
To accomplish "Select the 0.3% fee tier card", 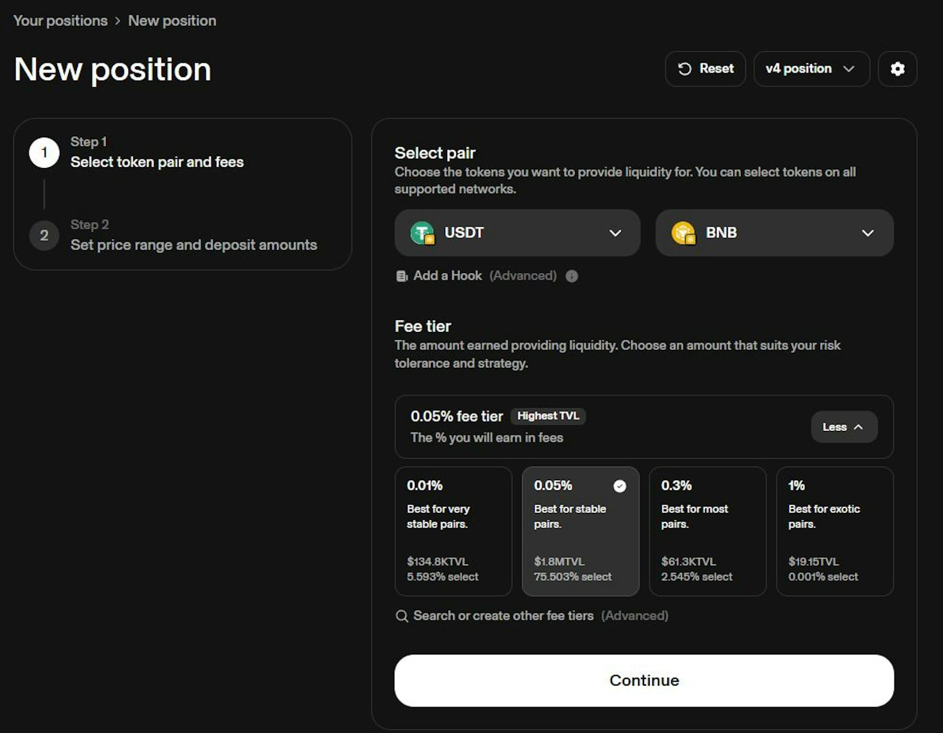I will click(708, 531).
